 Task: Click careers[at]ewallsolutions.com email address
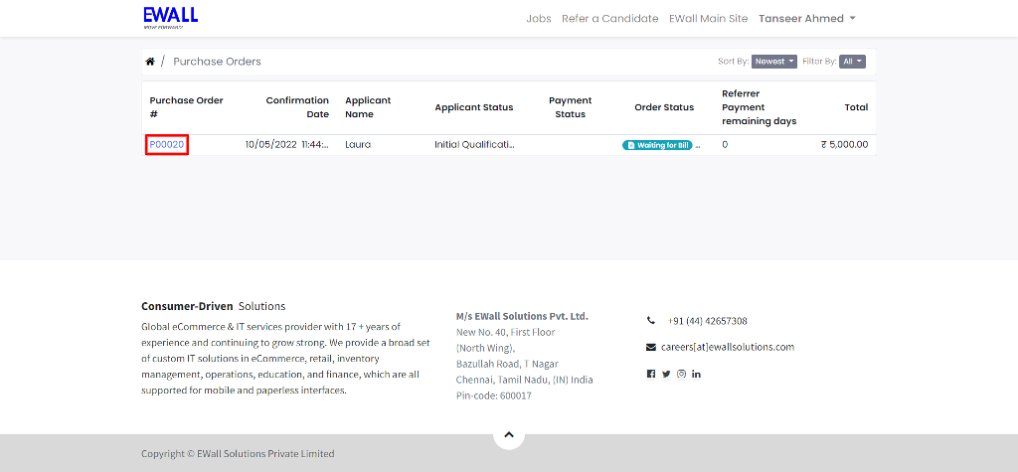(728, 347)
